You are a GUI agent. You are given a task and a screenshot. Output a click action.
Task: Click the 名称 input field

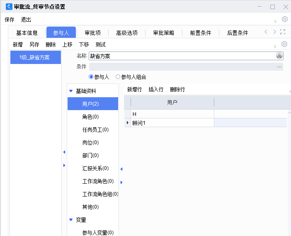pyautogui.click(x=182, y=56)
